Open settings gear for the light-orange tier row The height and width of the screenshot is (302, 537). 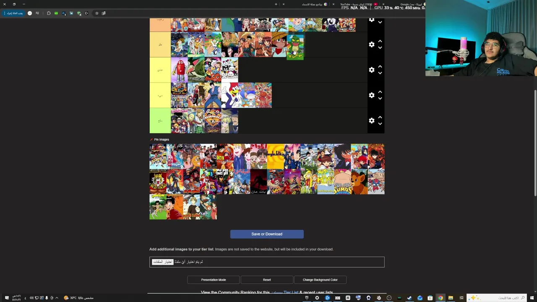[x=371, y=44]
